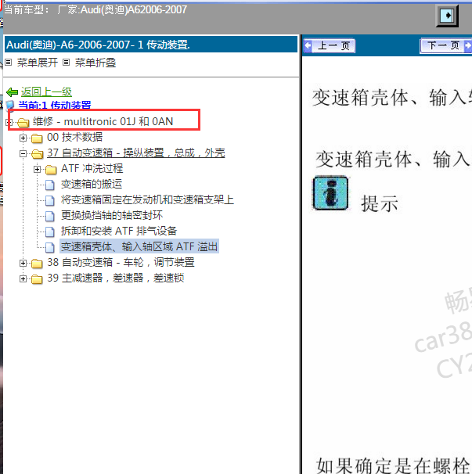
Task: Select 39 主减速器，差速器，差速锁
Action: point(115,278)
